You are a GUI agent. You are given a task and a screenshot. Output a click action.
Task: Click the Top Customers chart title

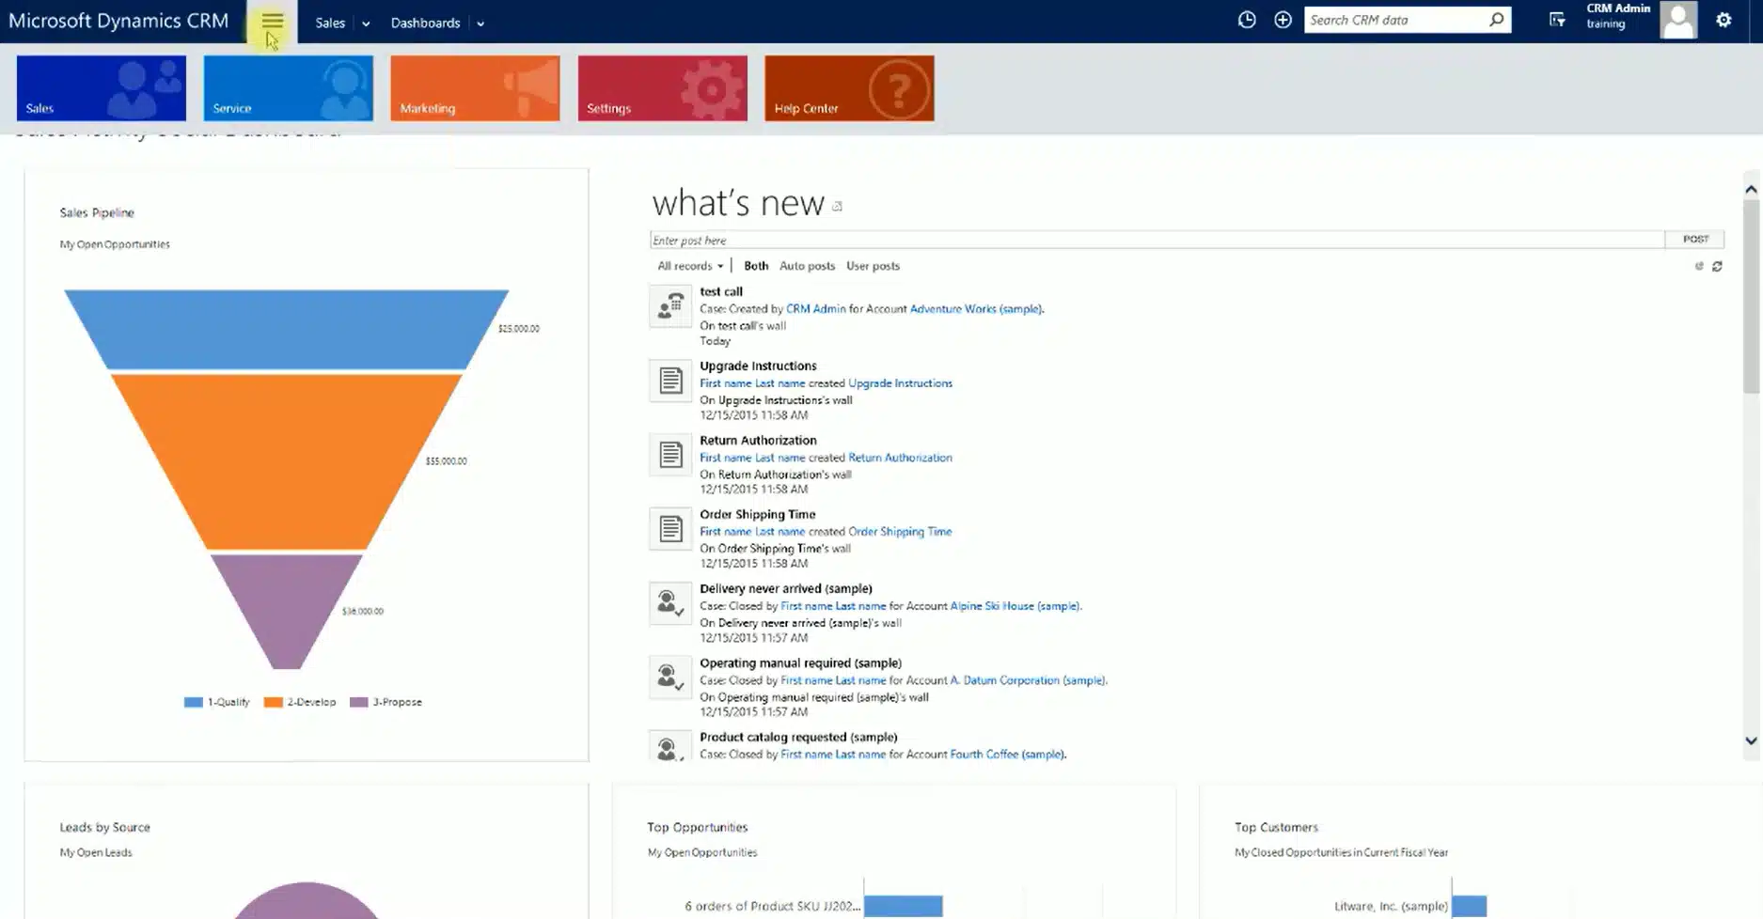coord(1276,827)
